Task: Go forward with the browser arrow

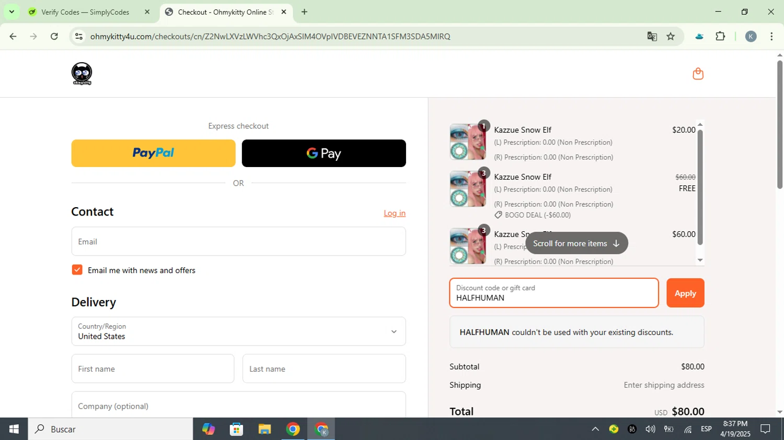Action: 33,37
